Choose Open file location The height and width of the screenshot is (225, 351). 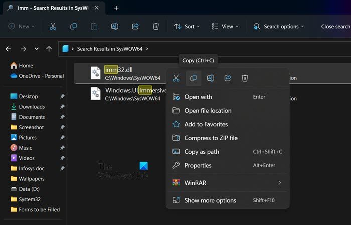click(x=228, y=110)
